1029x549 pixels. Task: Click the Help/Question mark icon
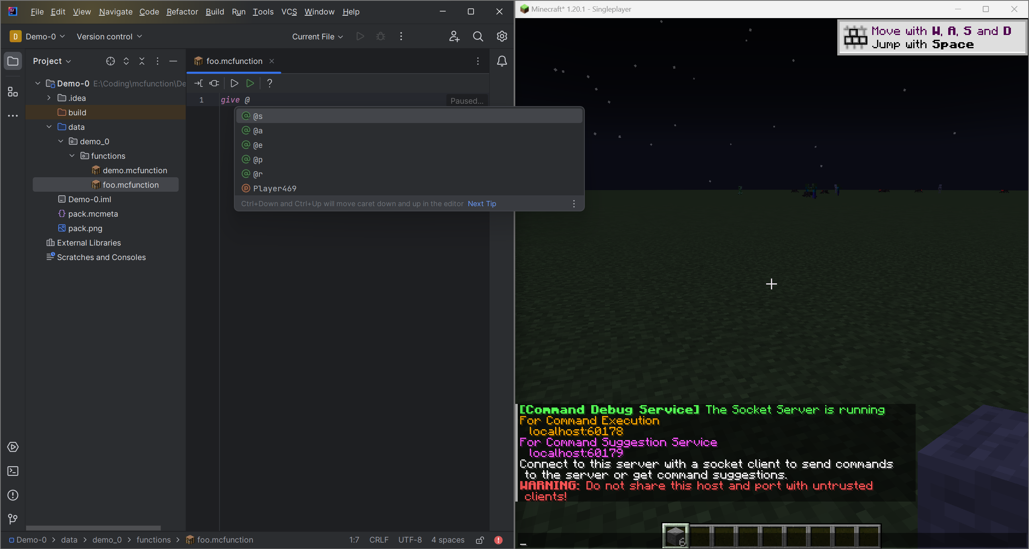point(269,83)
